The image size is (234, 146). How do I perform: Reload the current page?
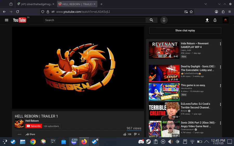coord(17,12)
